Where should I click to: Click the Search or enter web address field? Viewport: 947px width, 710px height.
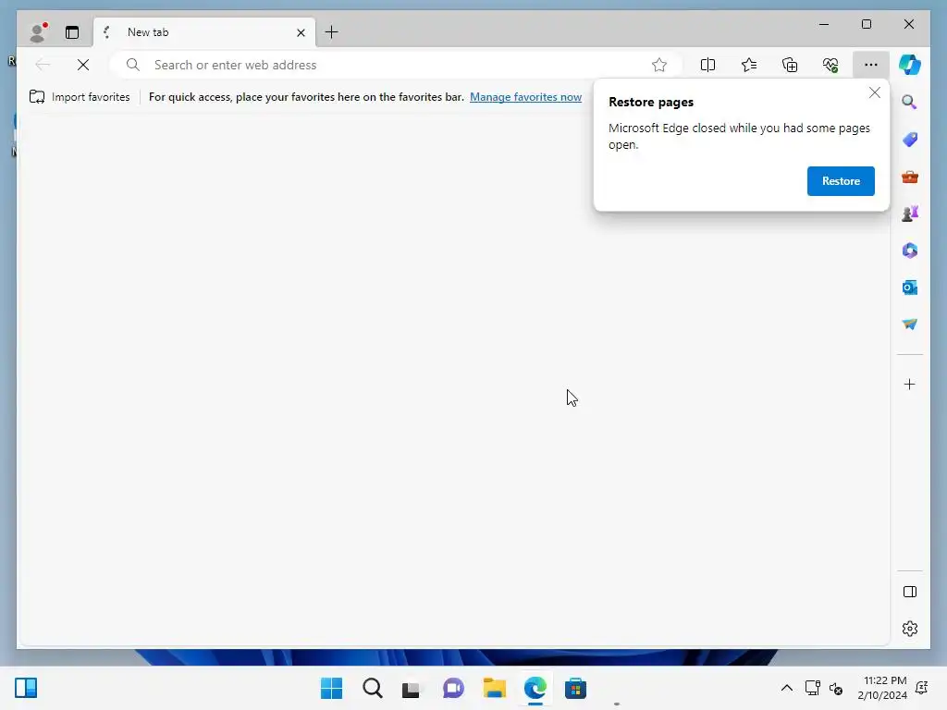396,65
